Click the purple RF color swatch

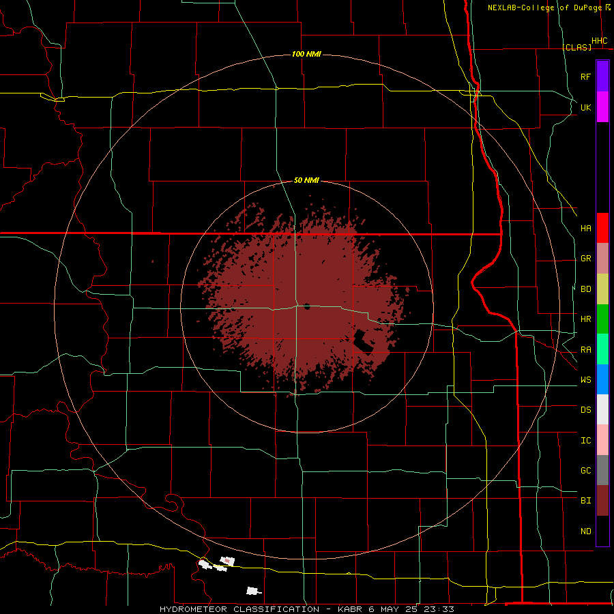[x=602, y=76]
